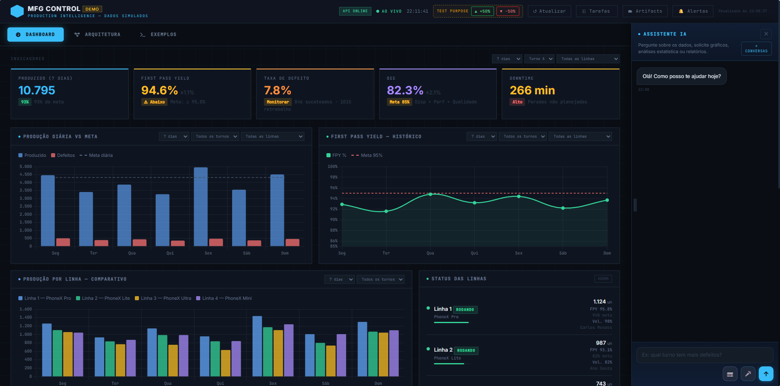Click the Produzido (7 dias) indicator card
This screenshot has width=780, height=386.
point(69,94)
